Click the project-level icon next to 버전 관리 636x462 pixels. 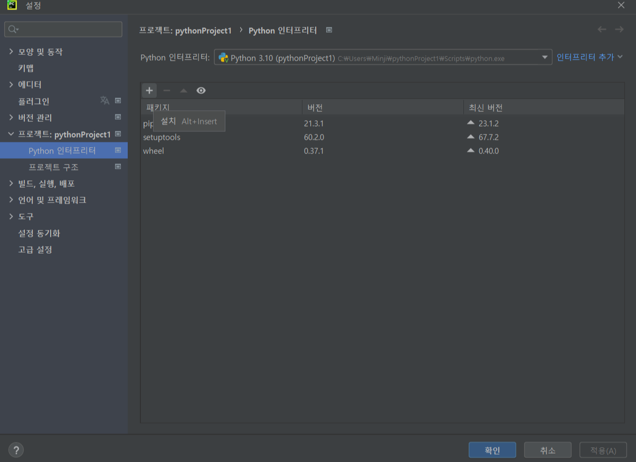pyautogui.click(x=118, y=117)
